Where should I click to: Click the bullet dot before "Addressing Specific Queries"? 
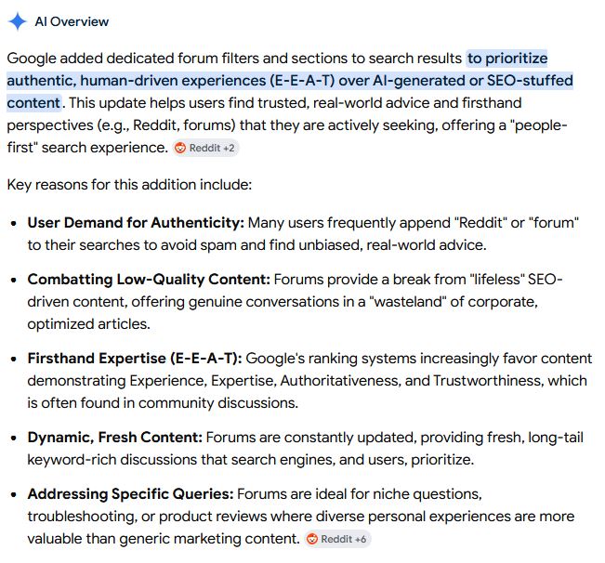pyautogui.click(x=14, y=494)
